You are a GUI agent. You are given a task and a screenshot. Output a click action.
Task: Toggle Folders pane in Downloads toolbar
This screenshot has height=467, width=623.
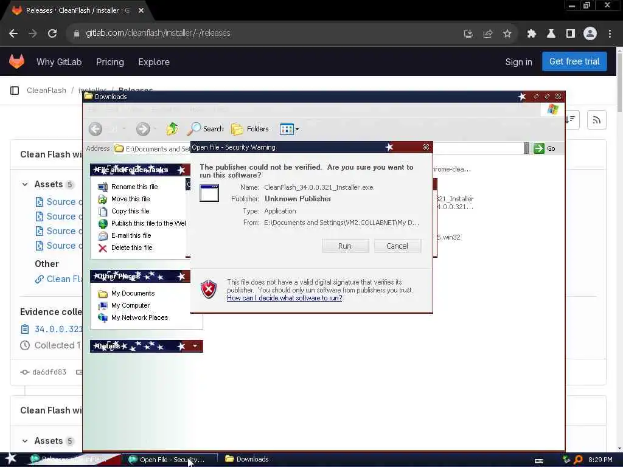point(250,129)
